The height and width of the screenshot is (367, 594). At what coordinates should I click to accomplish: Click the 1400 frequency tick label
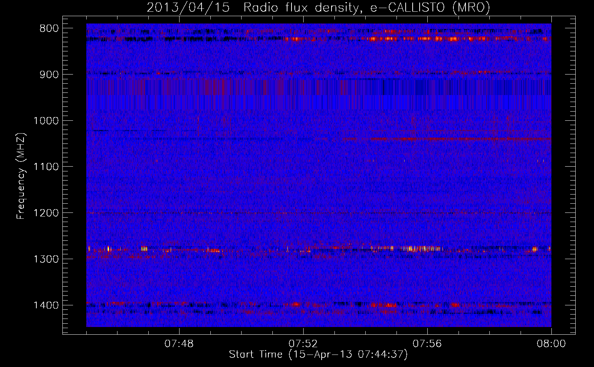(x=46, y=305)
